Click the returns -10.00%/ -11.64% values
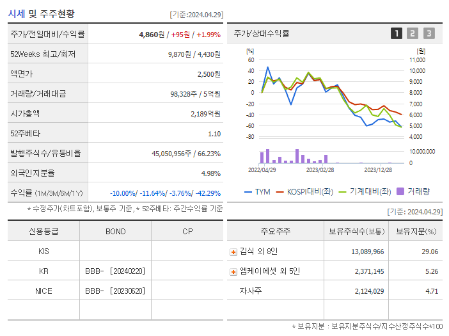 [138, 193]
